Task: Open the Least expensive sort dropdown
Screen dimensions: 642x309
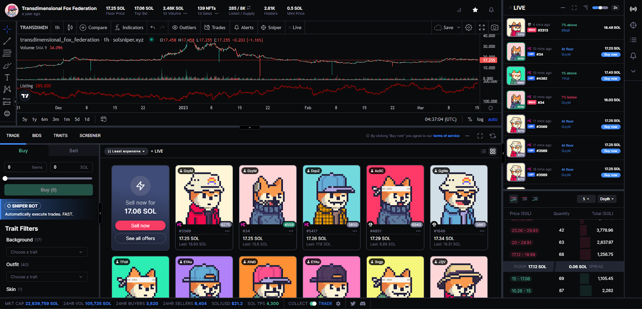Action: point(126,151)
